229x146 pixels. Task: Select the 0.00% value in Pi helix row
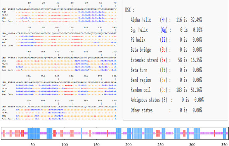(x=197, y=40)
